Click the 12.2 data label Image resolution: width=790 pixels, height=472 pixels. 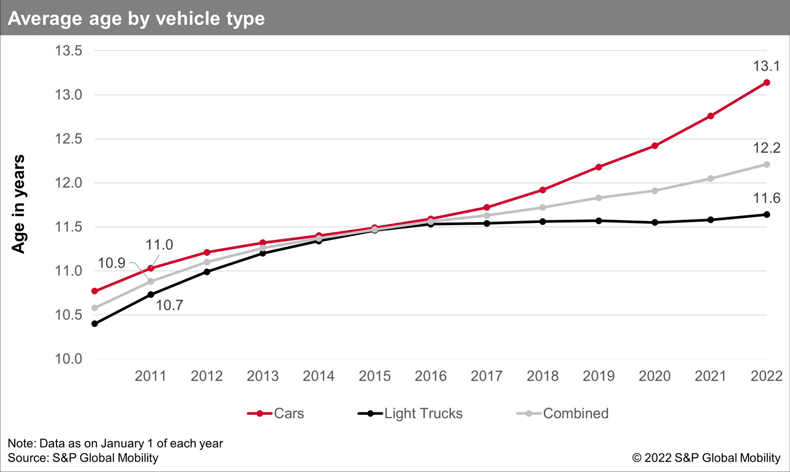(766, 148)
